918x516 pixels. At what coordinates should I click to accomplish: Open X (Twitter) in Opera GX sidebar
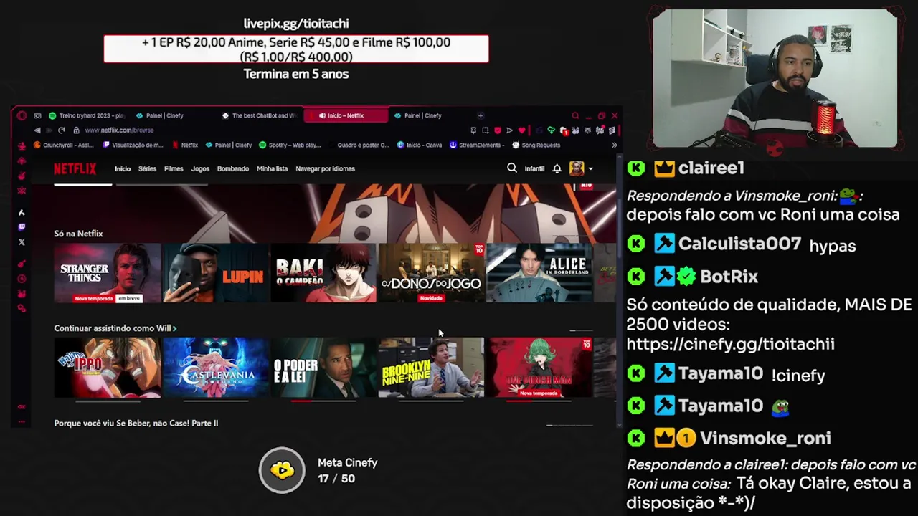click(x=22, y=242)
